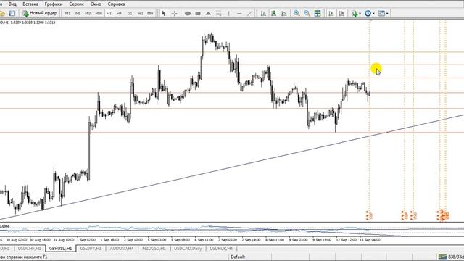The width and height of the screenshot is (464, 261).
Task: Click the Новый ордер button
Action: (x=40, y=13)
